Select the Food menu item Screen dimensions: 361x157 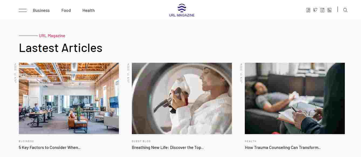click(66, 11)
